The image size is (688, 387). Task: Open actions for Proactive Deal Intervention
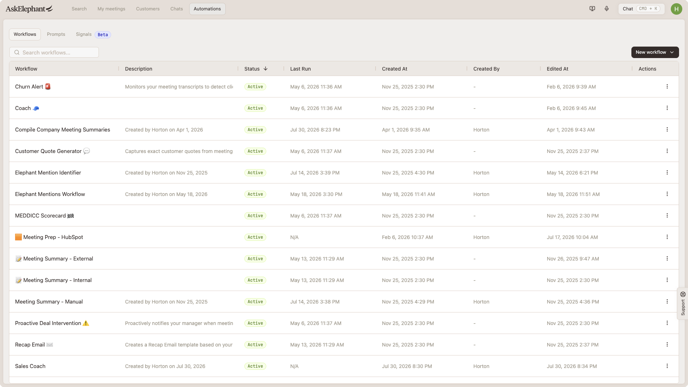(x=667, y=323)
